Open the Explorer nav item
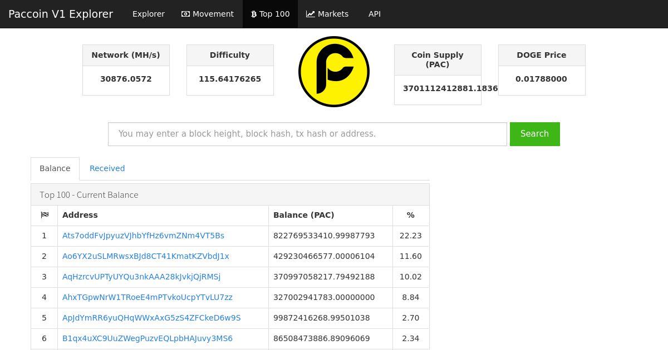The image size is (668, 350). point(149,14)
